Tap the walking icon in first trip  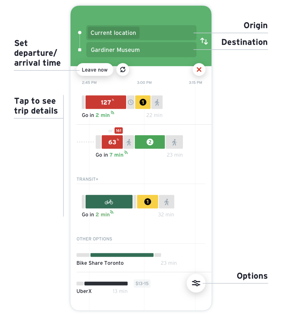157,102
